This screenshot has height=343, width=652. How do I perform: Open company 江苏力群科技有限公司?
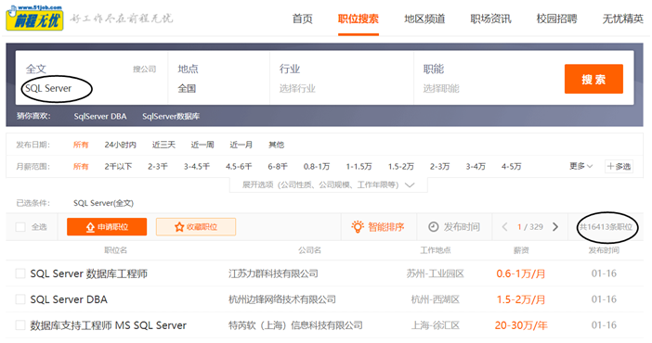(273, 273)
